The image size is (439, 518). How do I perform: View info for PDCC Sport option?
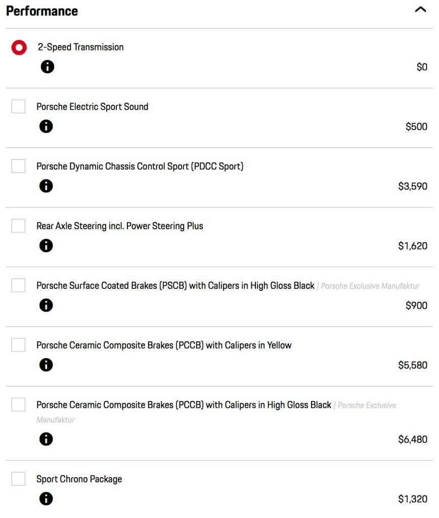(x=46, y=186)
